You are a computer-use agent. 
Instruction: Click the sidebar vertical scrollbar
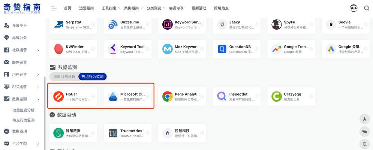(45, 112)
